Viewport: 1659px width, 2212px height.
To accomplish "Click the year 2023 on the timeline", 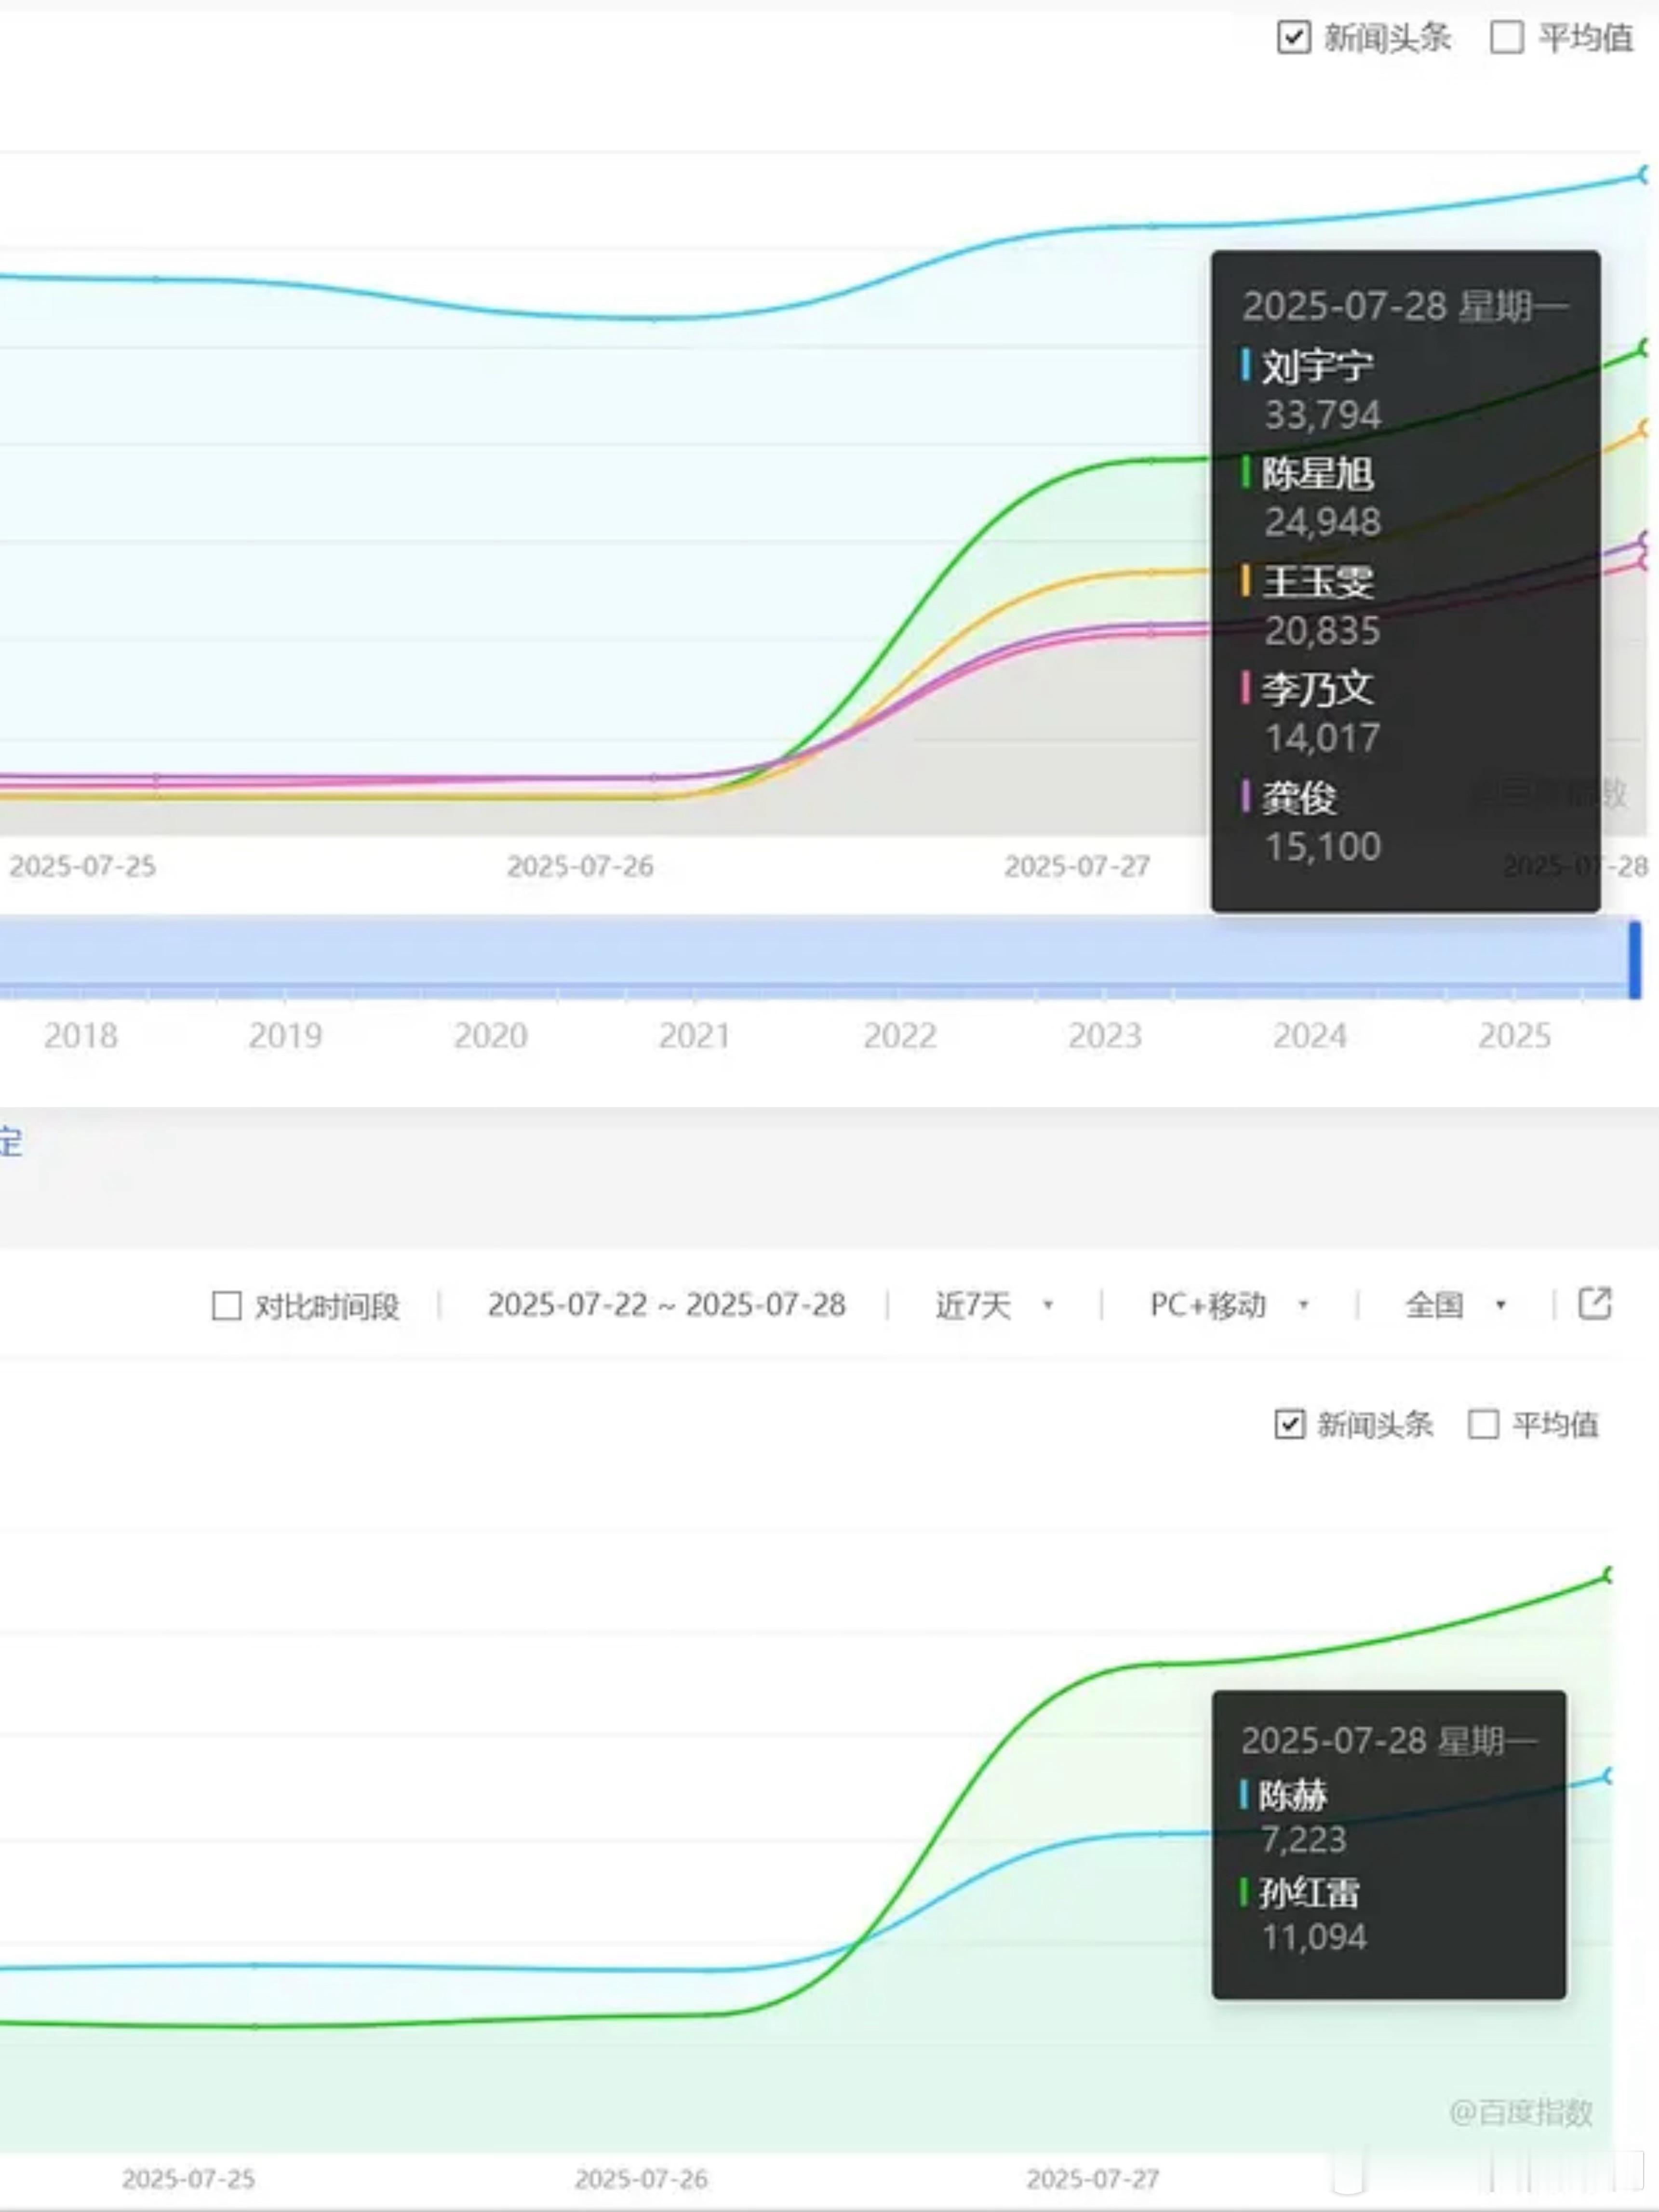I will click(1105, 1036).
